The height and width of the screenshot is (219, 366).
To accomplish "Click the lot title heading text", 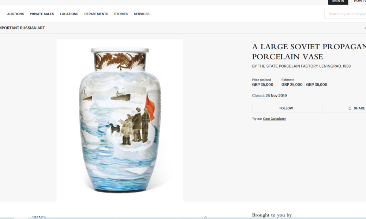I will pos(309,52).
